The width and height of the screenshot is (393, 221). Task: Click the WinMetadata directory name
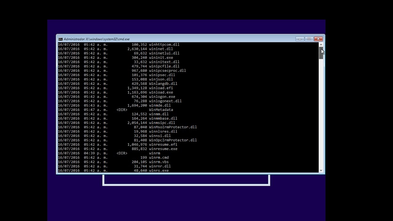coord(161,110)
